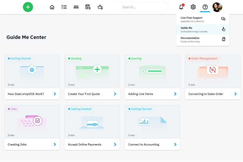The width and height of the screenshot is (243, 162).
Task: Go to the Home icon
Action: point(52,7)
